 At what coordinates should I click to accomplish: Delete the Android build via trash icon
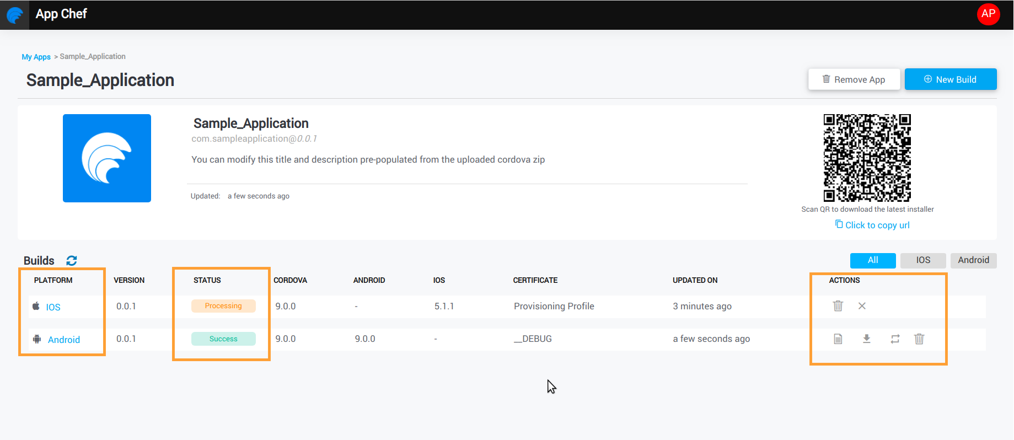click(919, 339)
